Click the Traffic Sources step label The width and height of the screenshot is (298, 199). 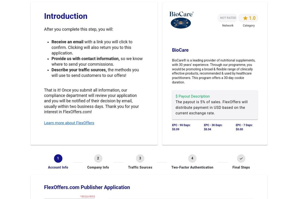tap(140, 167)
